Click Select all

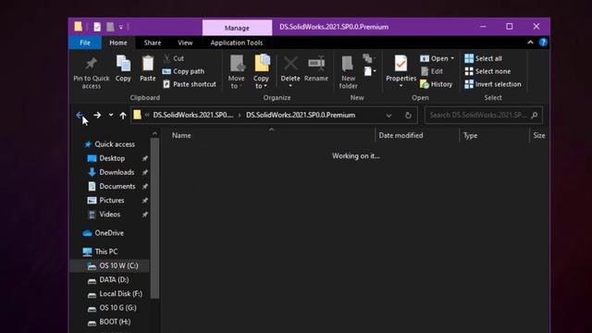[x=483, y=58]
